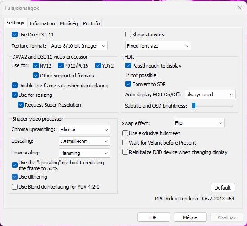
Task: Enable Use exclusive fullscreen checkbox
Action: tap(125, 133)
